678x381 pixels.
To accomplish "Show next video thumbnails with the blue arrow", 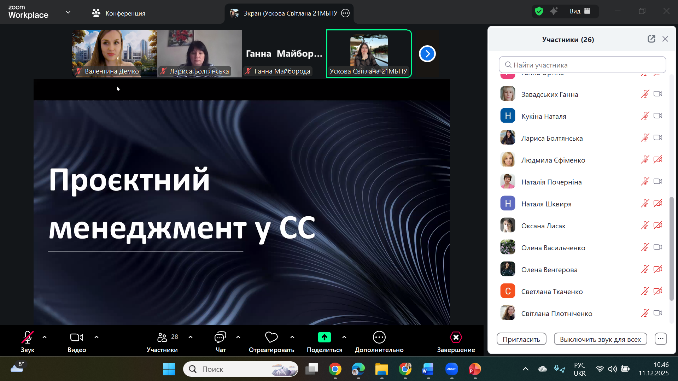I will (x=427, y=54).
